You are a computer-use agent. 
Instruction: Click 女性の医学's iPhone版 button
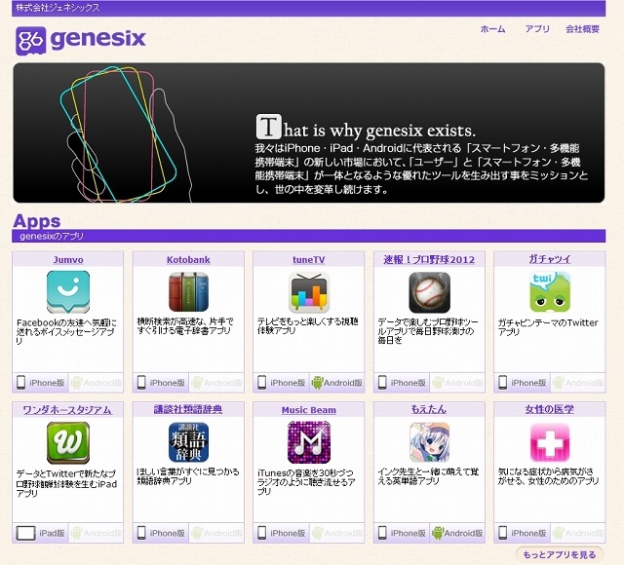(523, 533)
